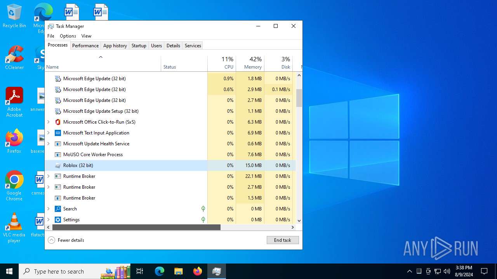Expand the Microsoft Office Click-to-Run process
The height and width of the screenshot is (279, 497).
coord(49,122)
